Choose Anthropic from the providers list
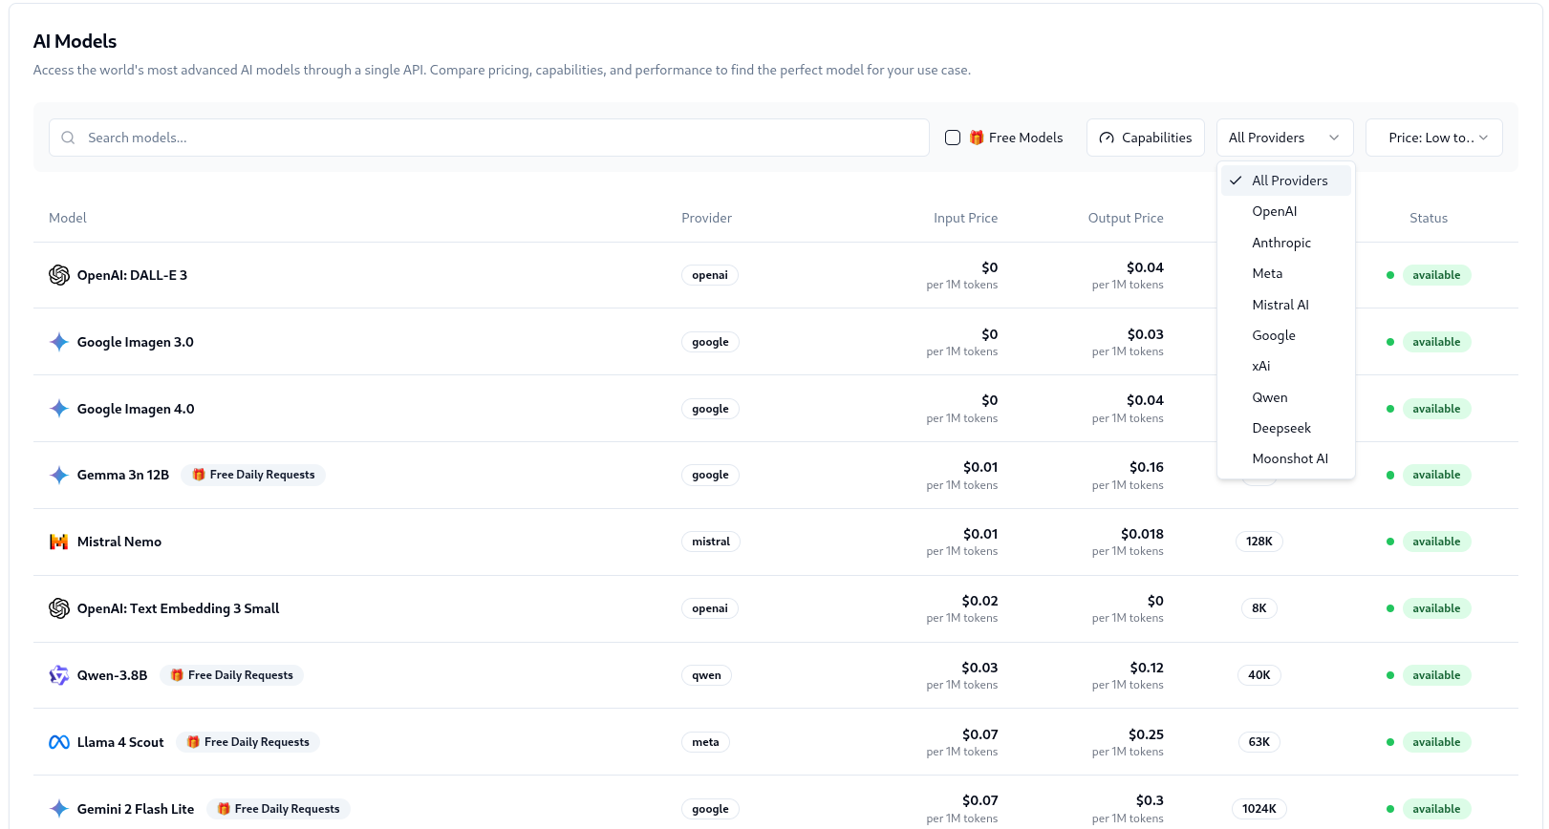 pyautogui.click(x=1285, y=243)
